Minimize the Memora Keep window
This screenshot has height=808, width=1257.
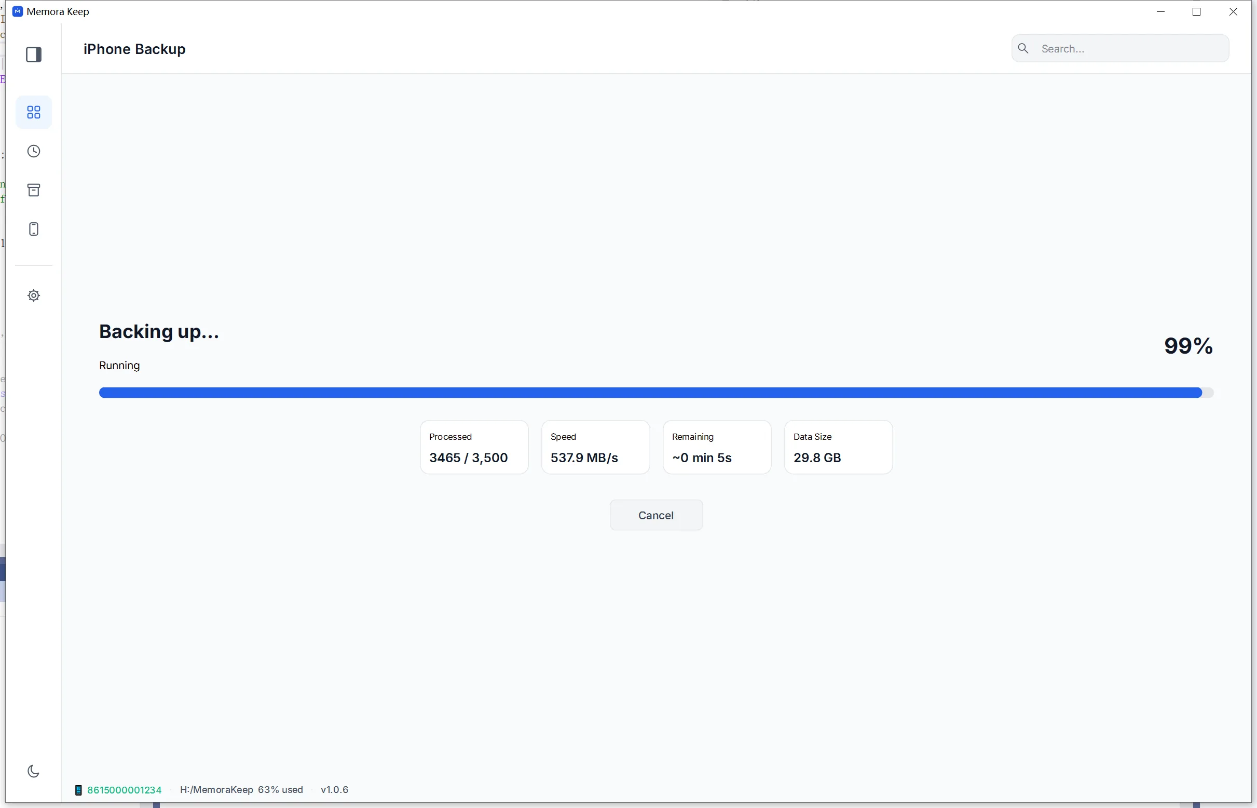pos(1160,11)
